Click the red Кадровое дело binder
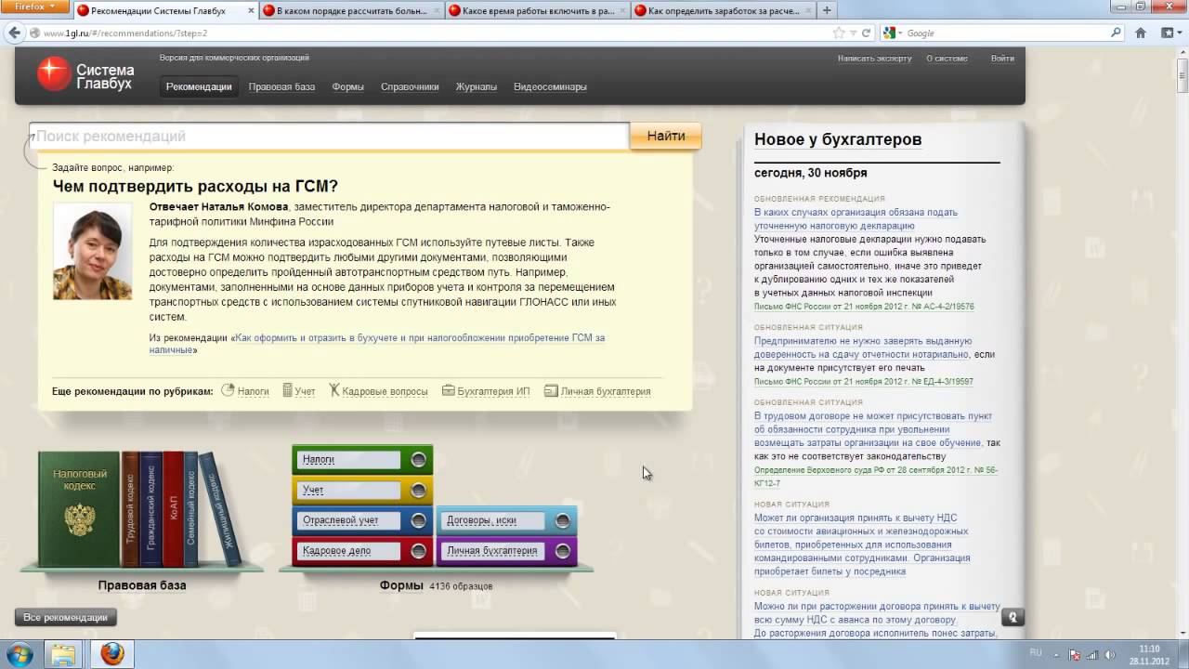Image resolution: width=1189 pixels, height=669 pixels. (x=362, y=551)
